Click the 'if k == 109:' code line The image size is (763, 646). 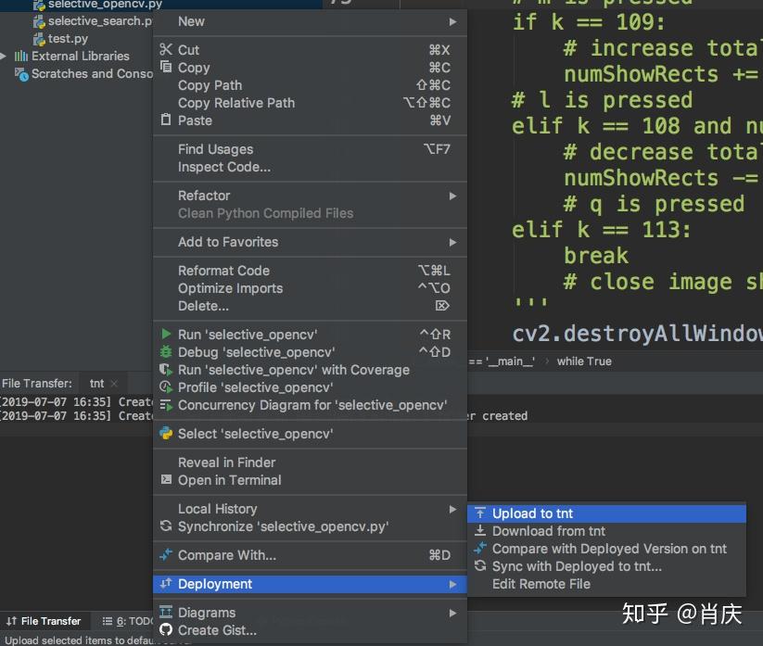pos(588,22)
